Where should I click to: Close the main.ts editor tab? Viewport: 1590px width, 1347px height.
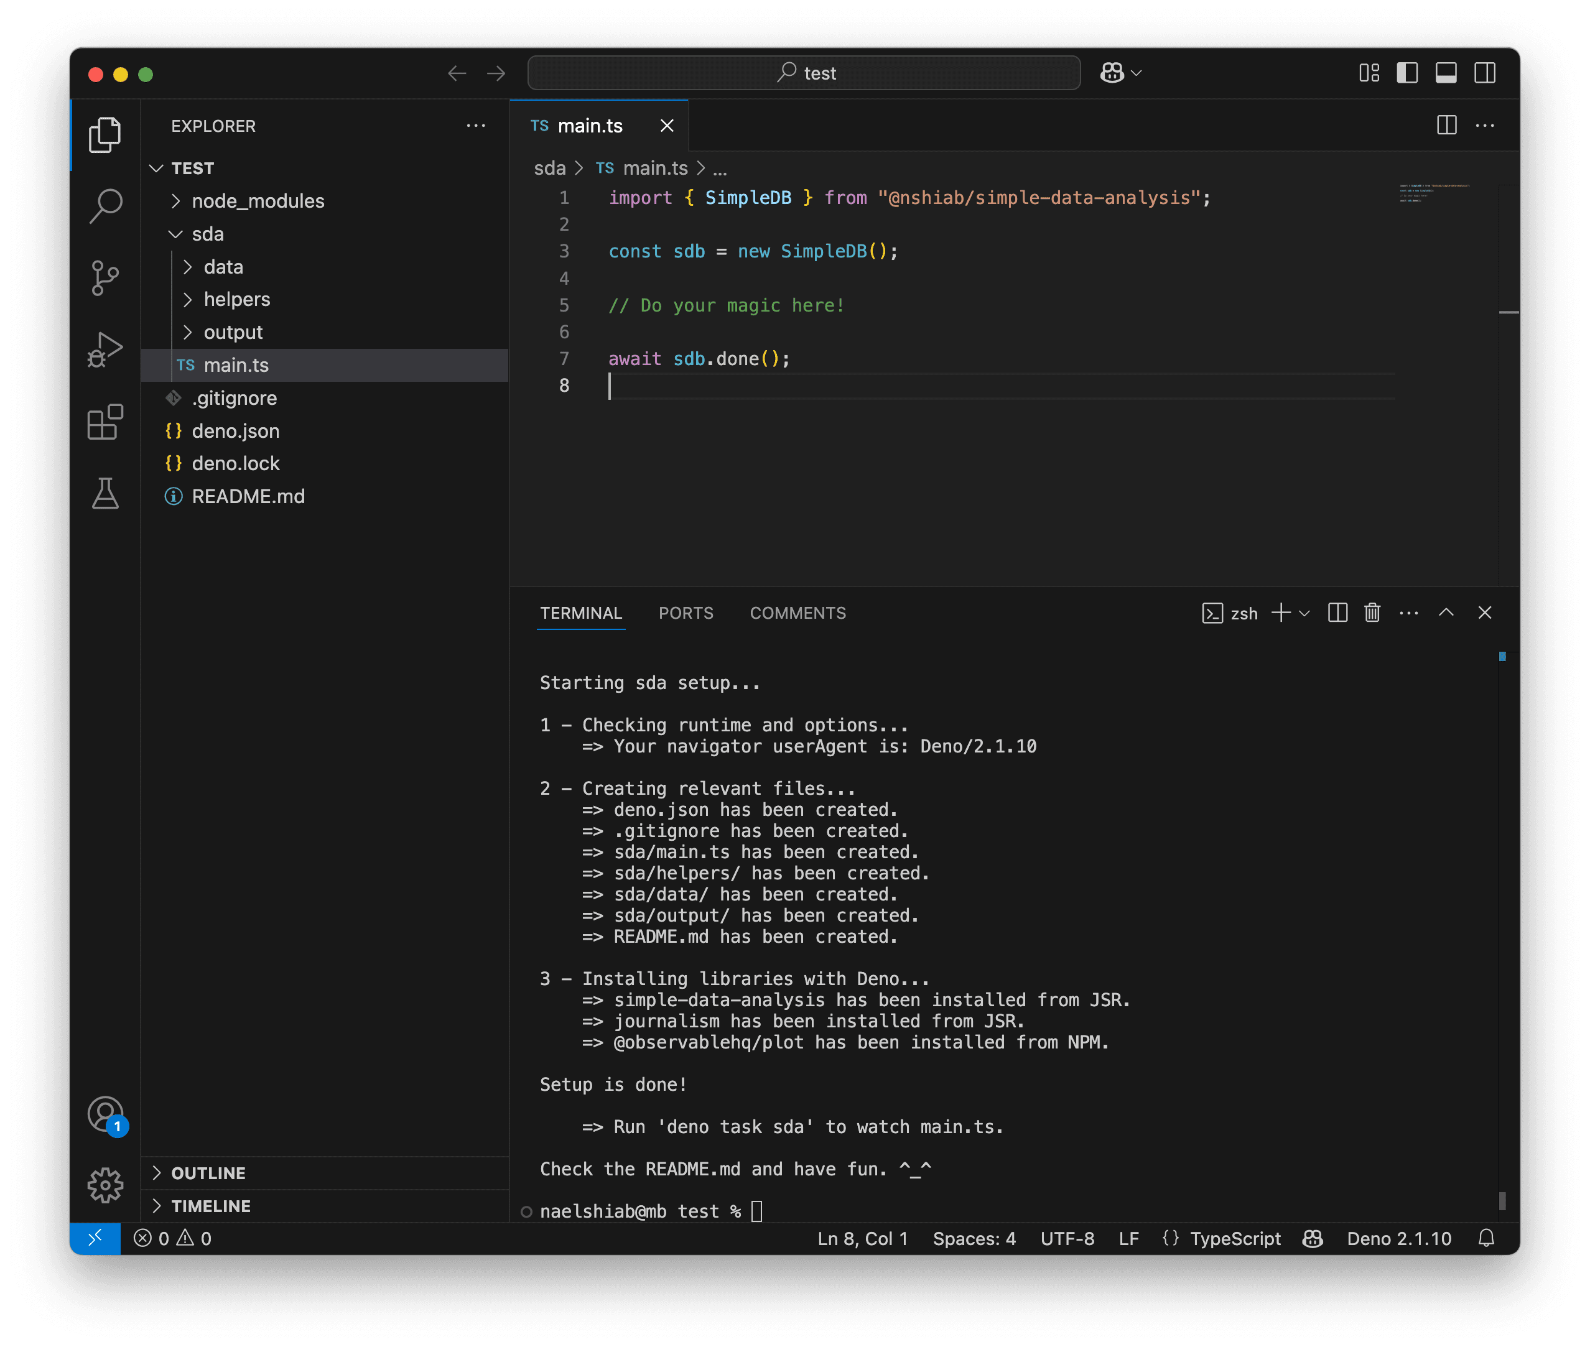coord(667,126)
